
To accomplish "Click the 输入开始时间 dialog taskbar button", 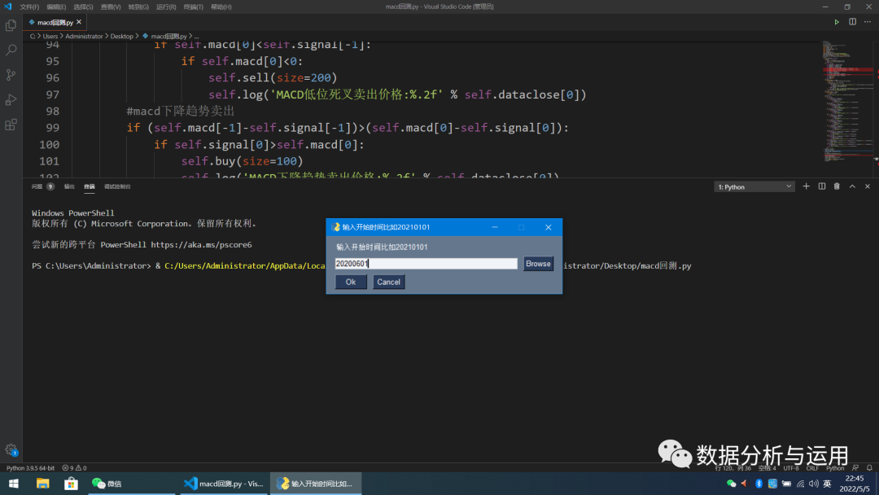I will [316, 484].
